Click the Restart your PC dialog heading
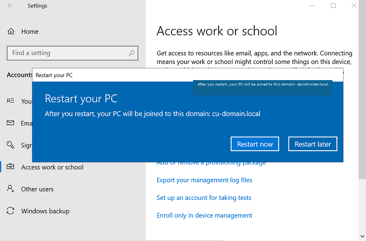Screen dimensions: 366x241 click(x=81, y=99)
